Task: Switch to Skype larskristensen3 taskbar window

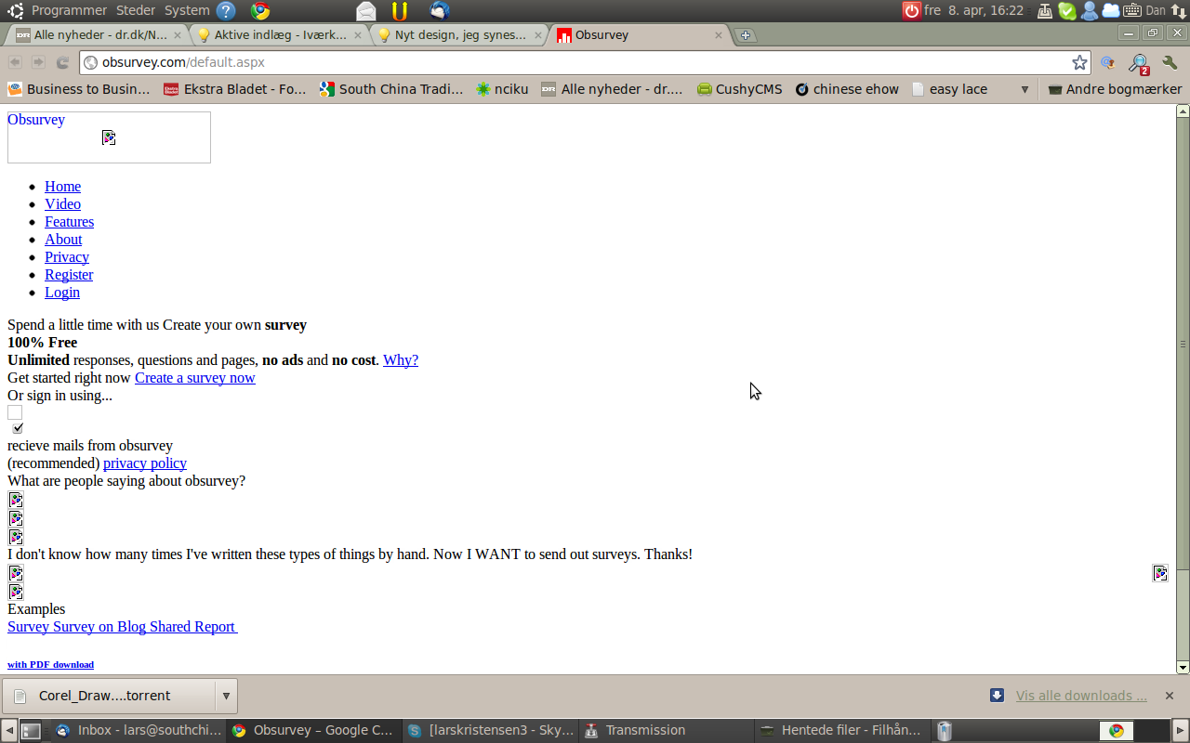Action: (x=490, y=731)
